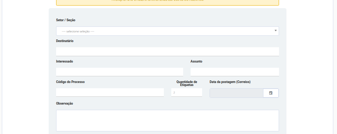Click the Data da postagem (Correios) label
Viewport: 337px width, 134px height.
[x=230, y=82]
